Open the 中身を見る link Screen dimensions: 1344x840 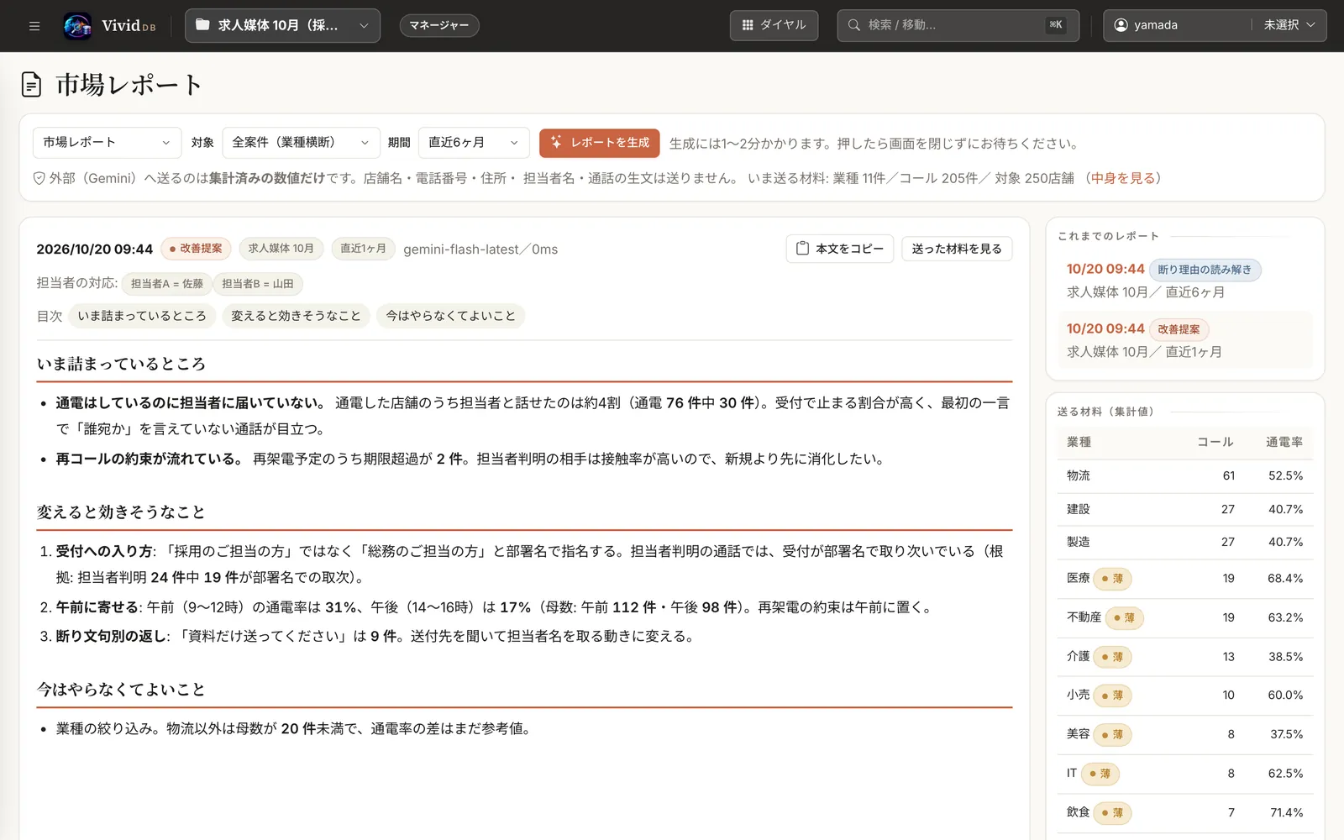click(x=1123, y=178)
